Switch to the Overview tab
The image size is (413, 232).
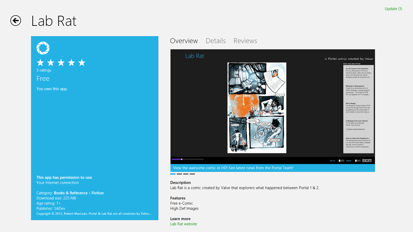[184, 41]
